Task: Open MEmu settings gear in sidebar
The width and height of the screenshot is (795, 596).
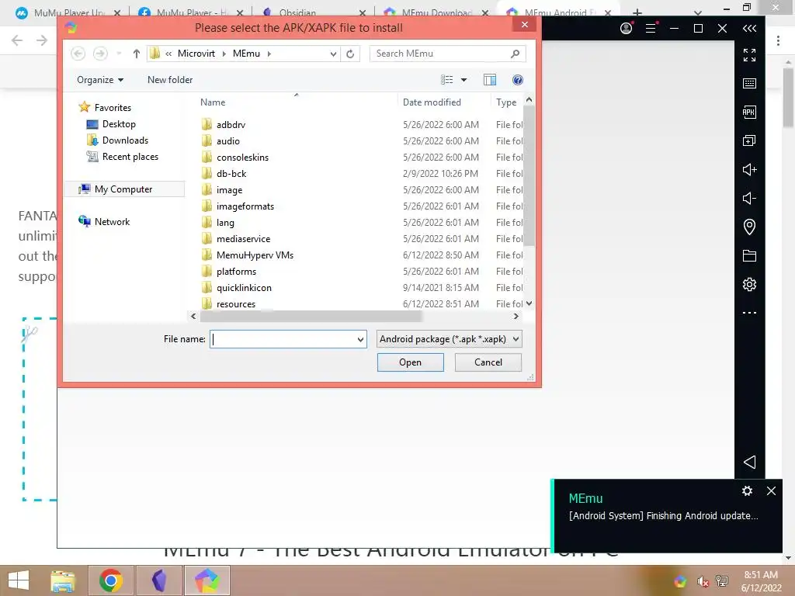Action: click(749, 284)
